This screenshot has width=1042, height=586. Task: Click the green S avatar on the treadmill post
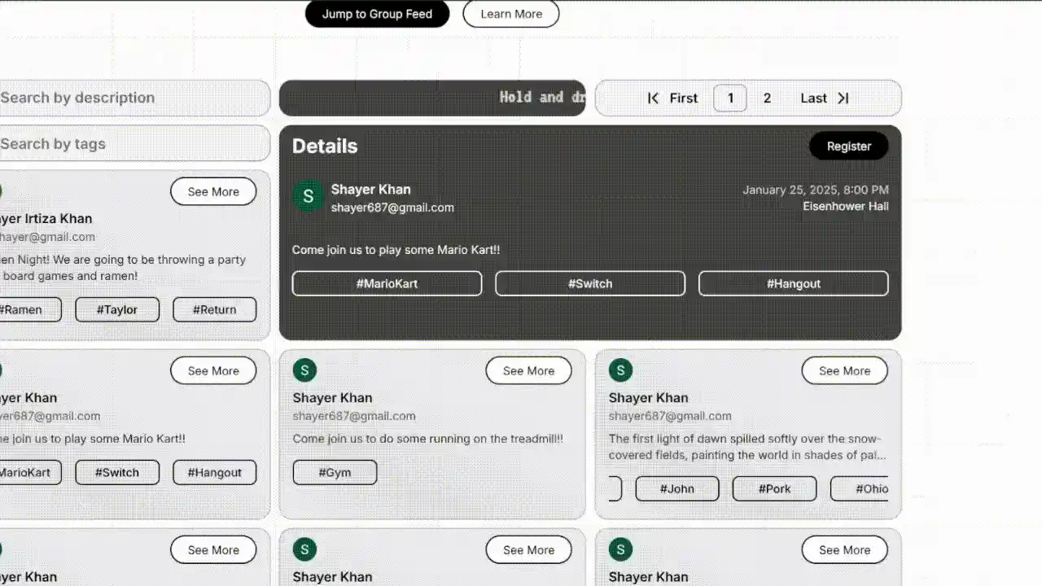coord(304,370)
